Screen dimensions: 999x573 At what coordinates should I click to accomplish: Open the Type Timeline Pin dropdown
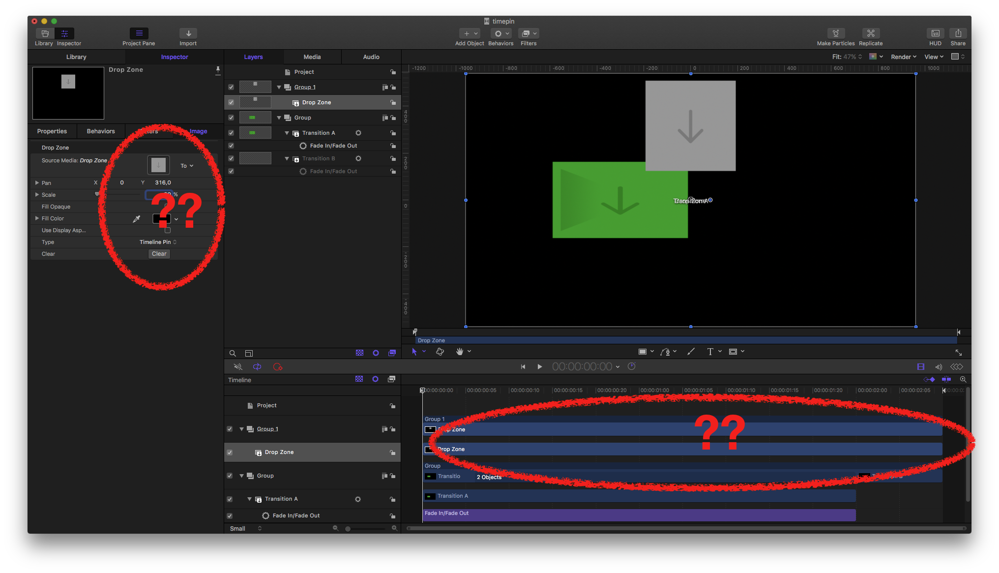(x=158, y=242)
